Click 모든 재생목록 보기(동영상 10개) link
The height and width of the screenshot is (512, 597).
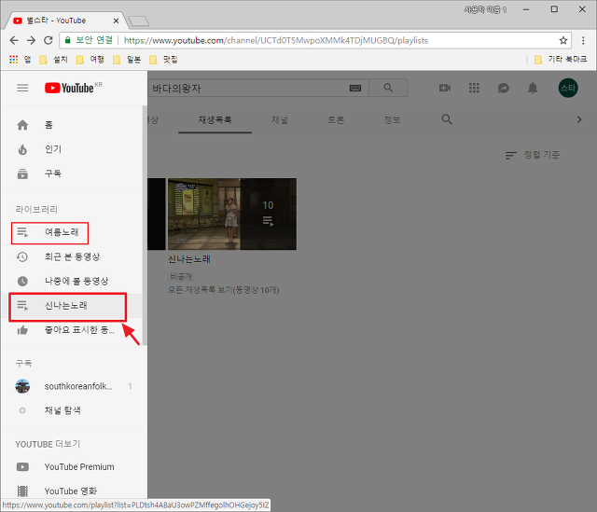[224, 290]
